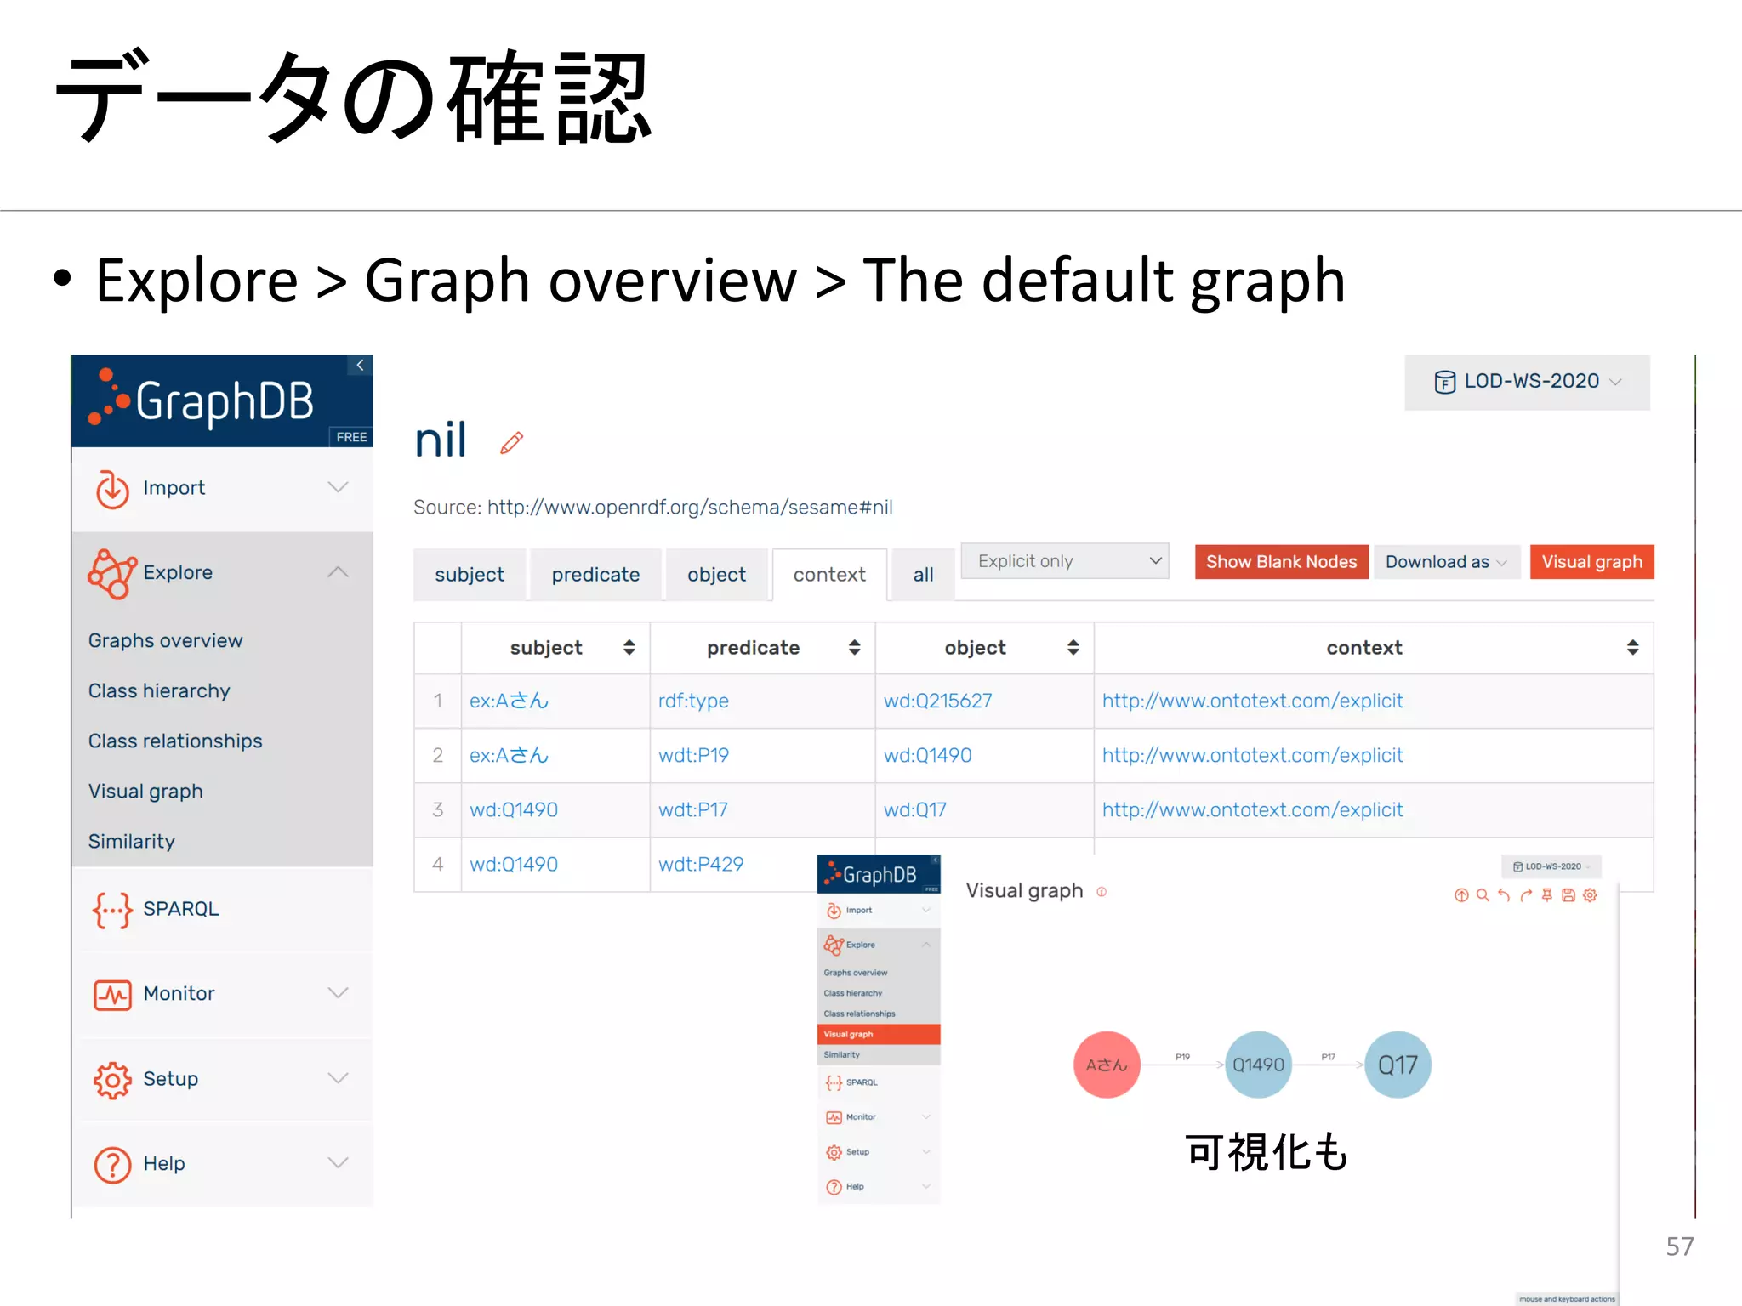Open the wdt:P429 predicate link
The width and height of the screenshot is (1742, 1306).
[x=701, y=864]
